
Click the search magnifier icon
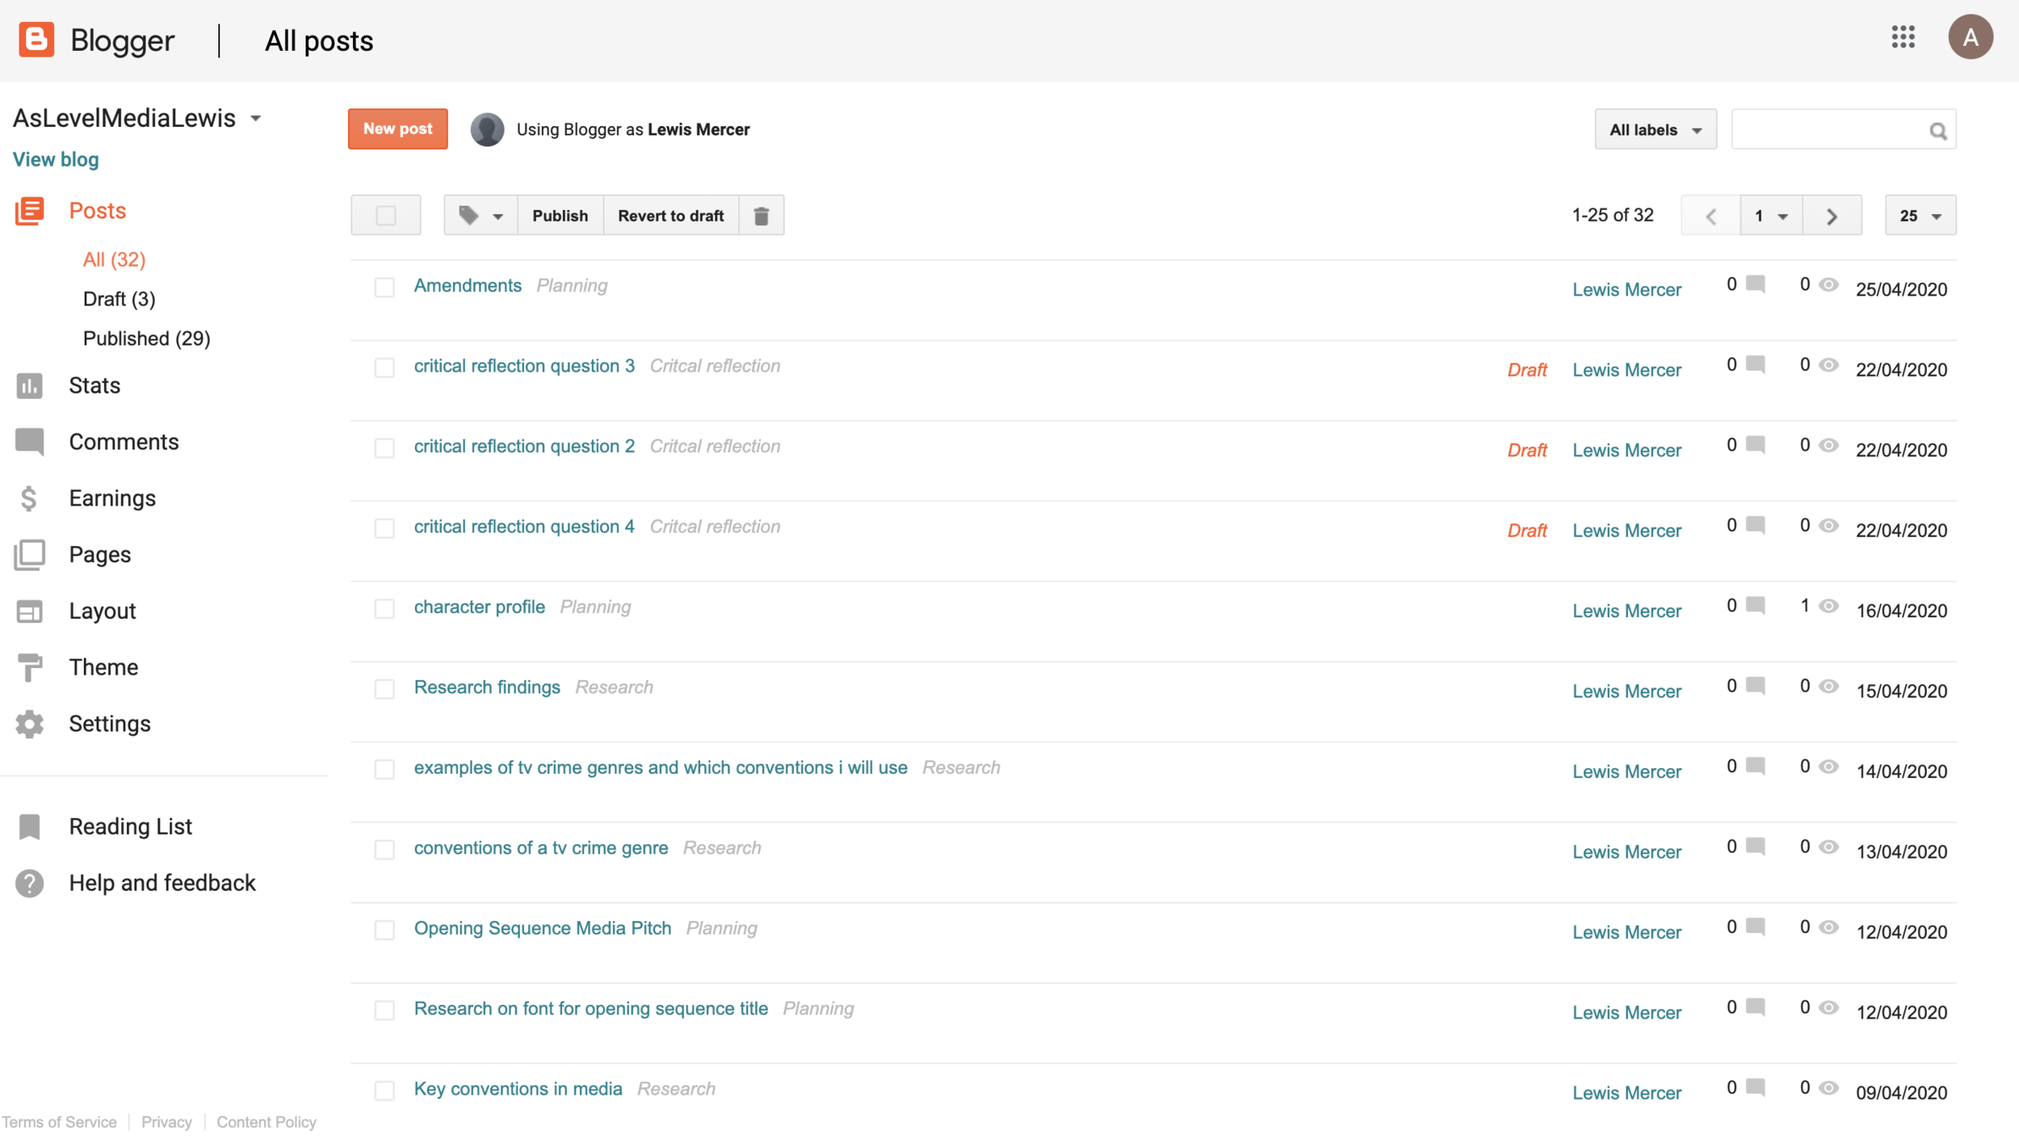coord(1938,130)
